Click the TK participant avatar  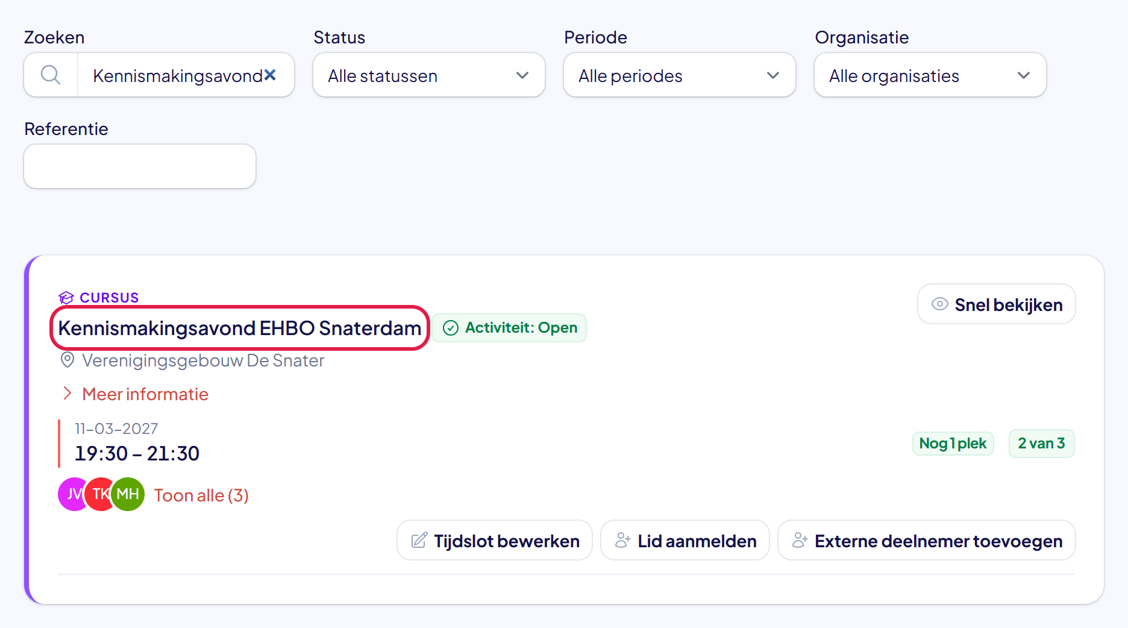pos(99,494)
